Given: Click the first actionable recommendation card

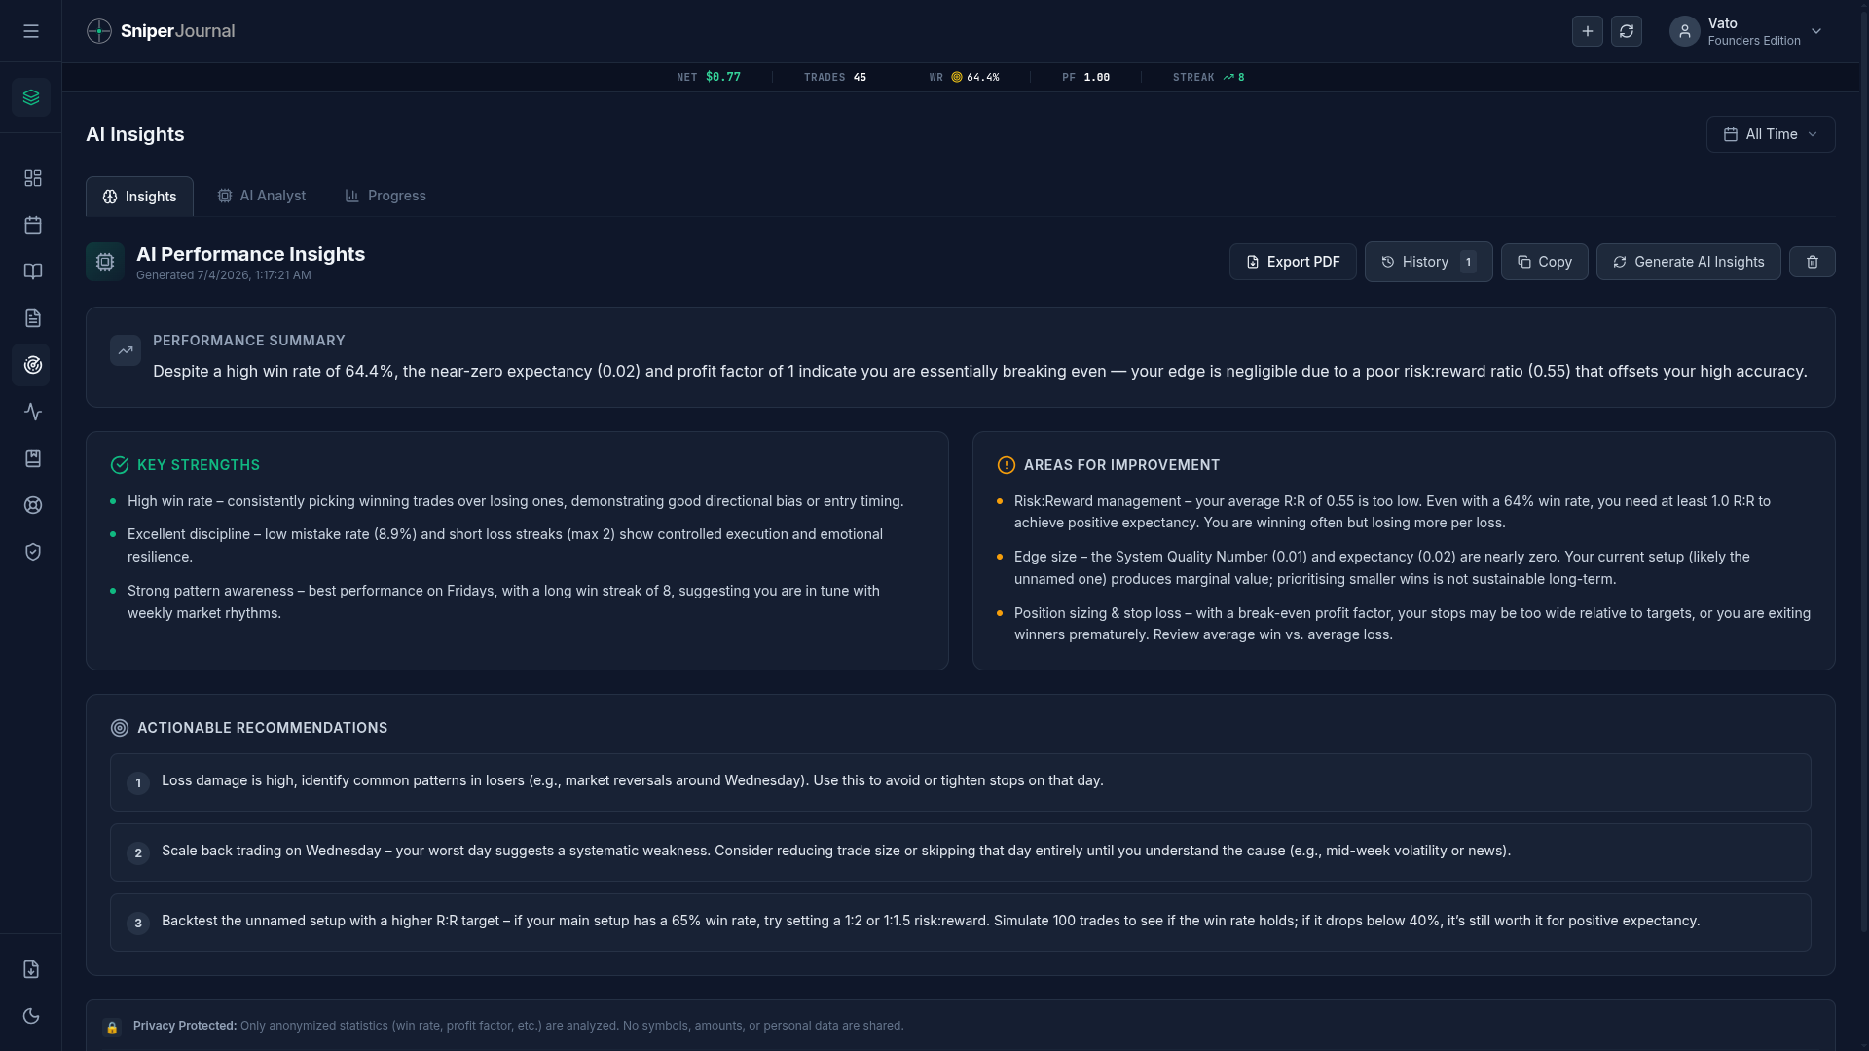Looking at the screenshot, I should point(960,782).
